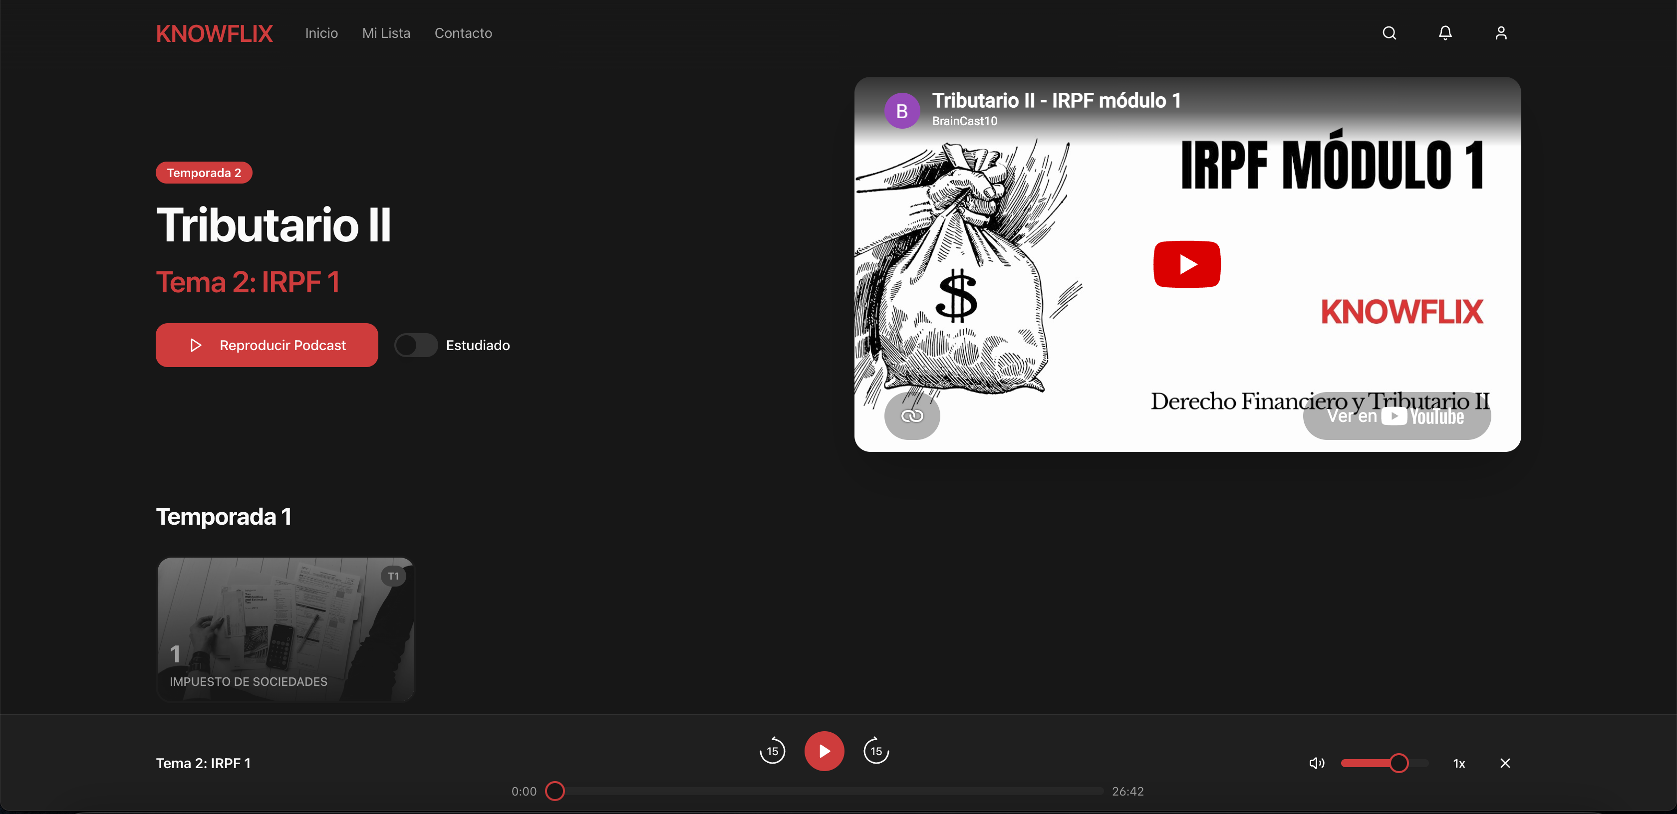Play the YouTube video

point(1187,264)
